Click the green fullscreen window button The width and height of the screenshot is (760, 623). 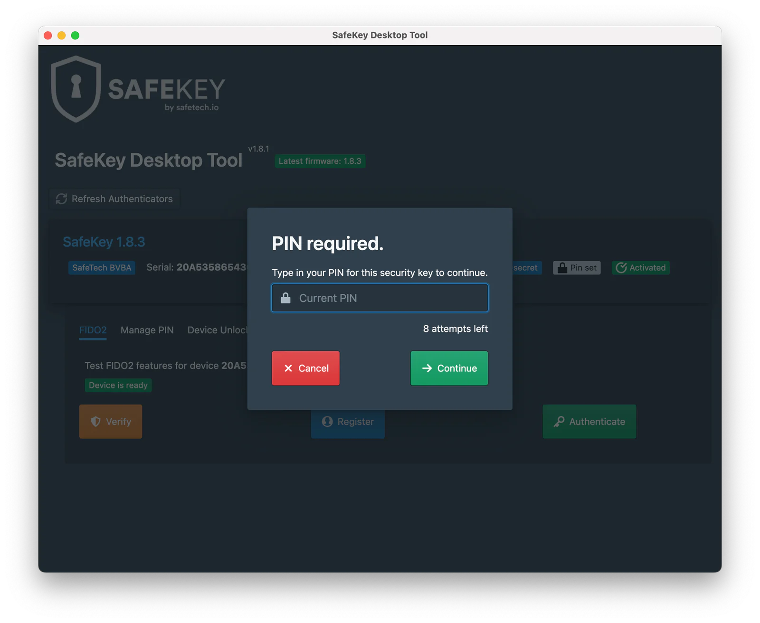75,35
